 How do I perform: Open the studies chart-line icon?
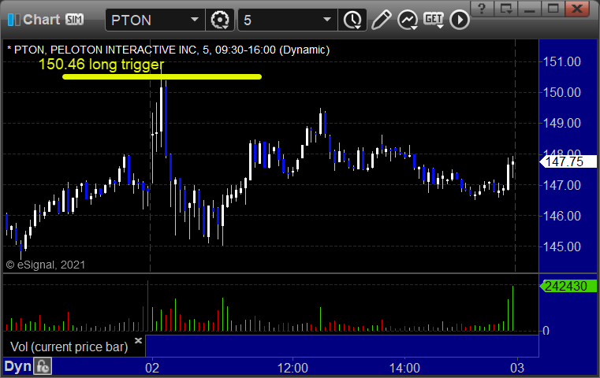coord(408,20)
